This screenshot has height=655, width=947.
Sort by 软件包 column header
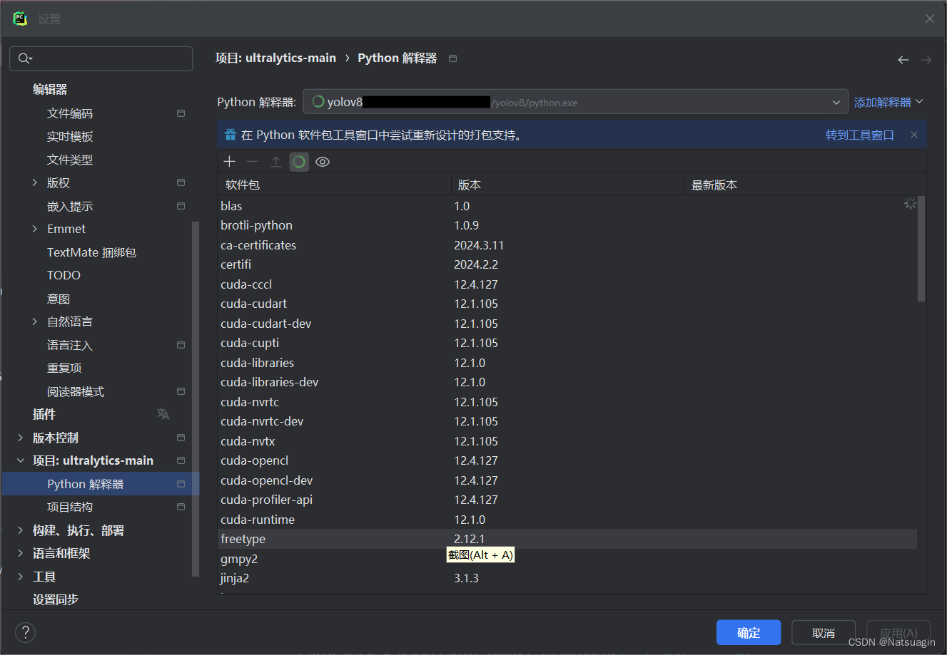[334, 185]
